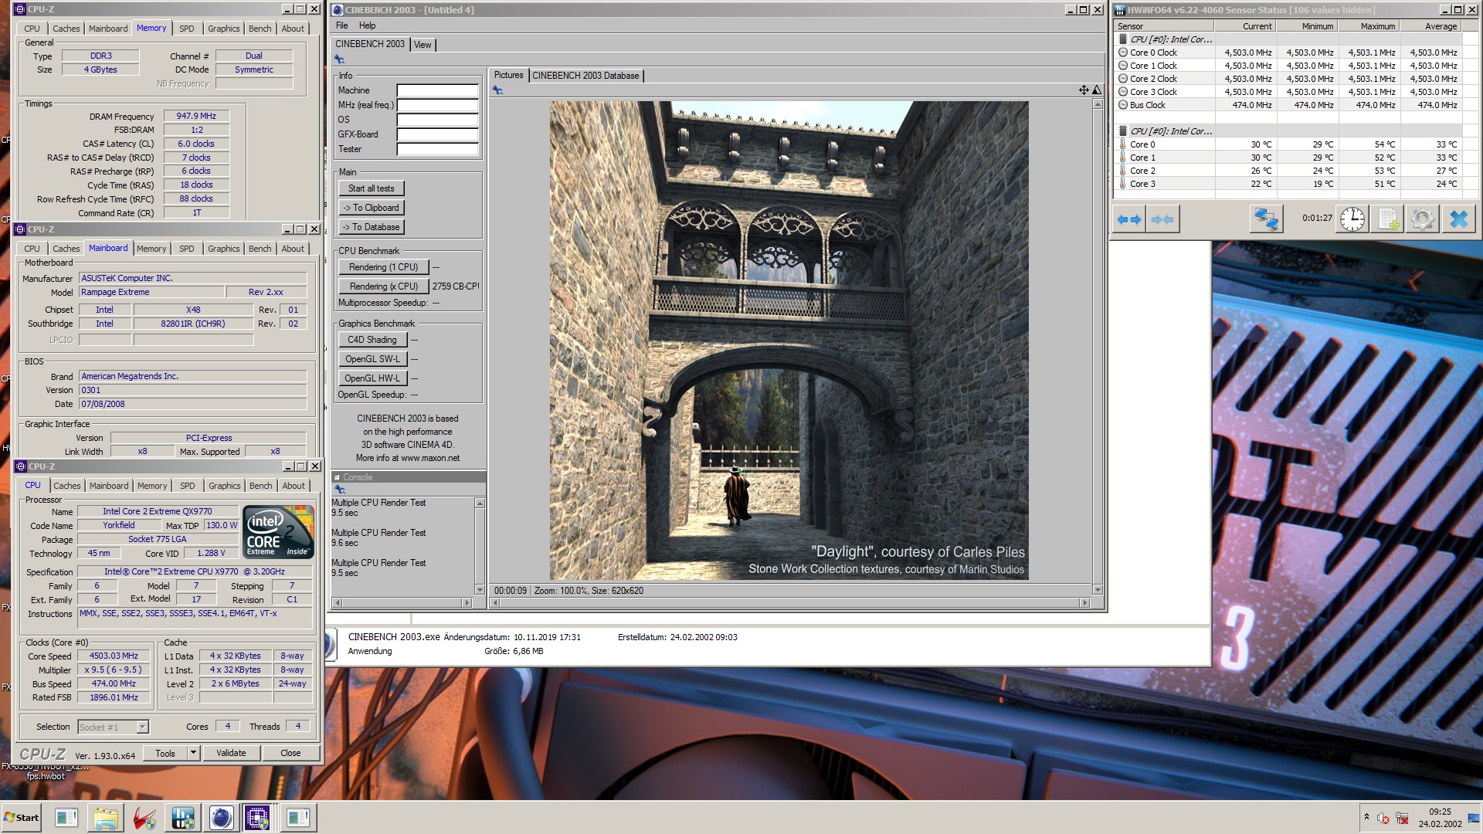Run Rendering (x CPU) benchmark
This screenshot has width=1483, height=834.
383,286
